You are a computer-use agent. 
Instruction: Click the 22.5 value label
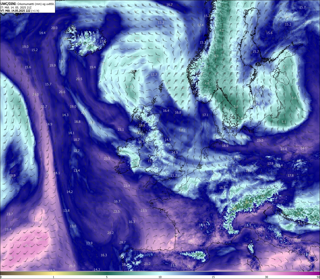[116, 212]
